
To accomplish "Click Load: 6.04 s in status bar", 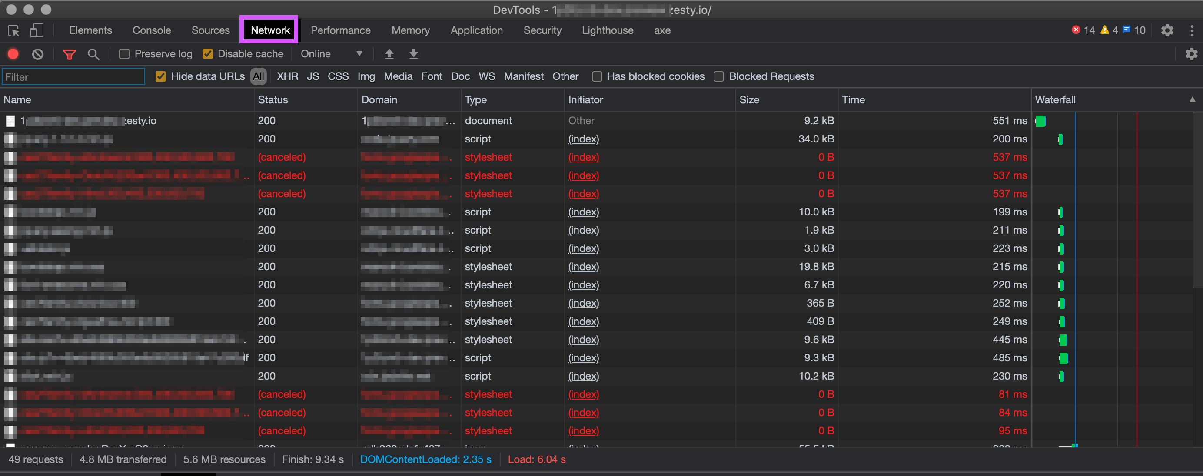I will pos(537,459).
